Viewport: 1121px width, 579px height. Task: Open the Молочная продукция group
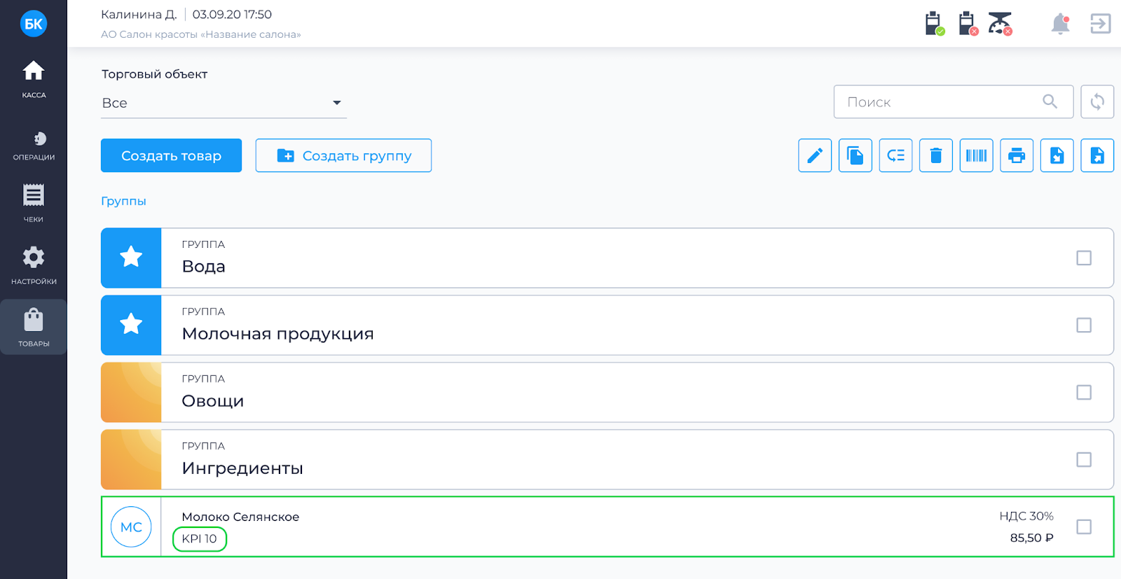point(277,334)
